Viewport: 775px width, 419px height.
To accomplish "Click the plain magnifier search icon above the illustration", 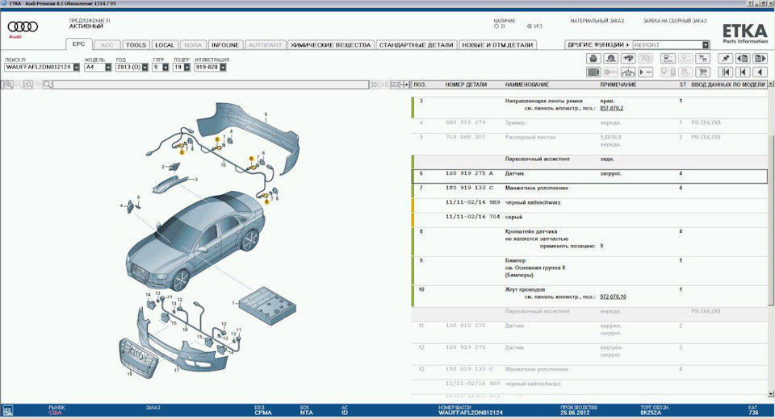I will tap(48, 85).
